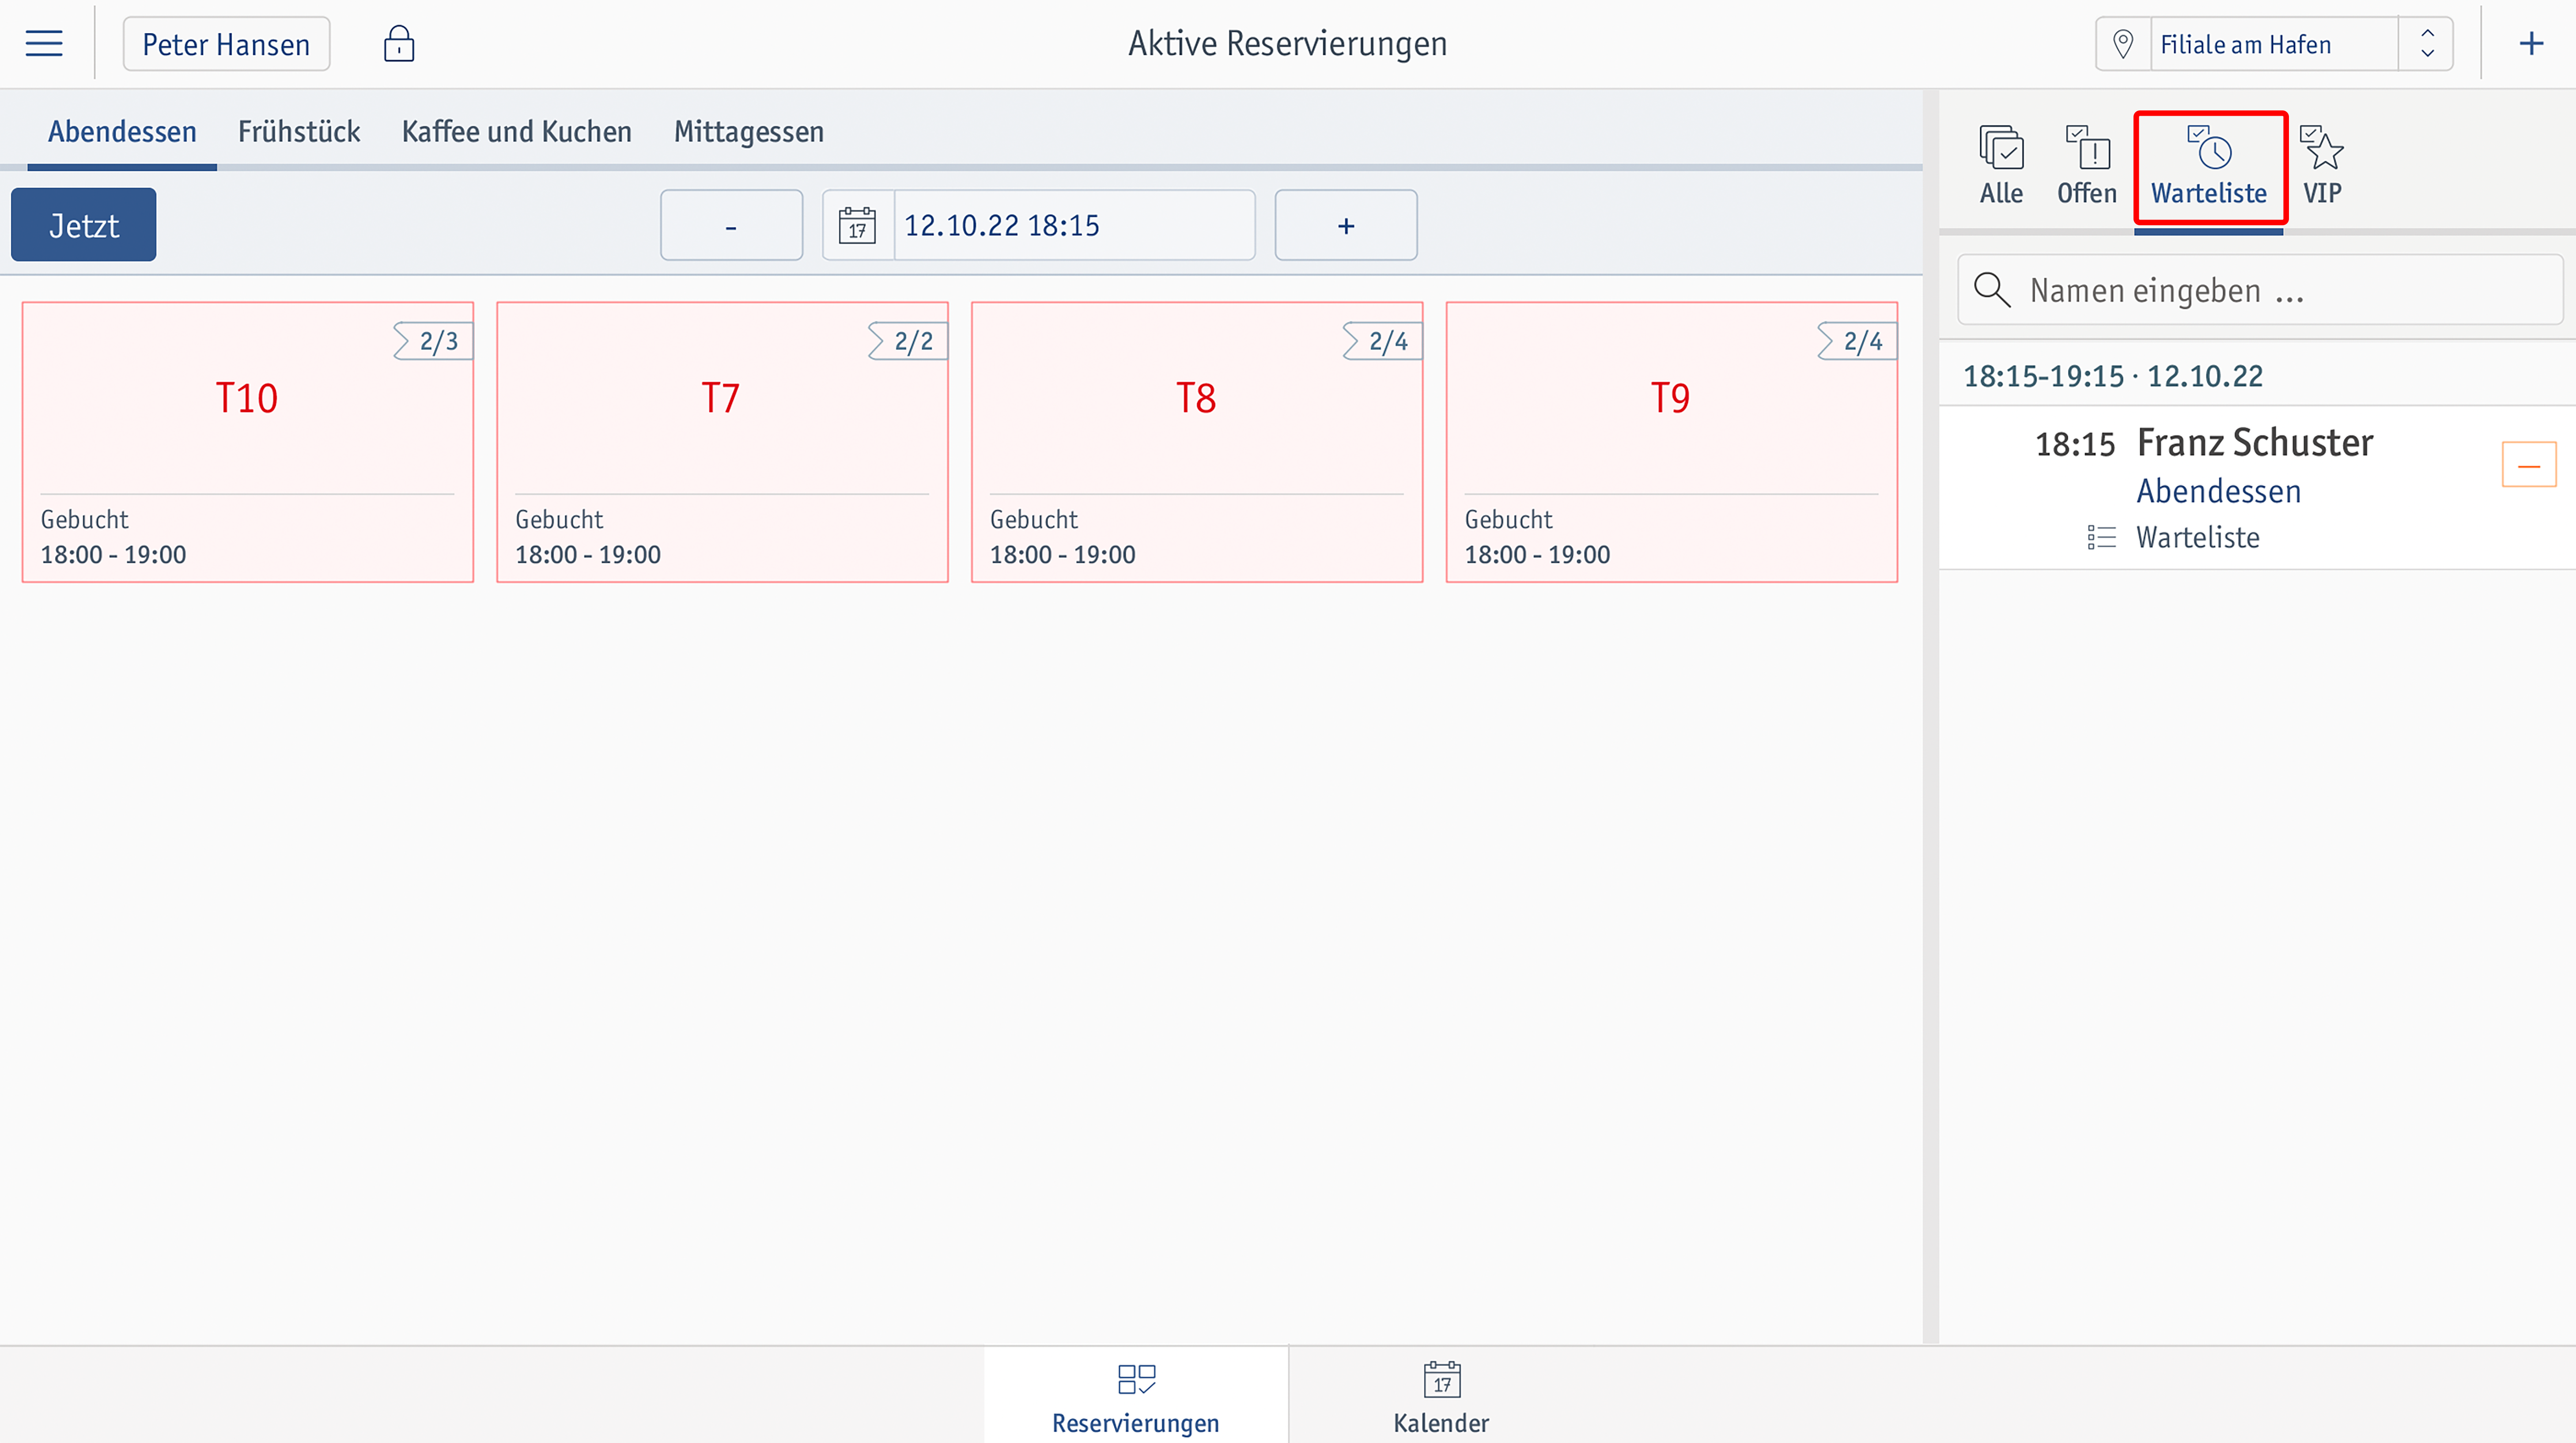The image size is (2576, 1443).
Task: Click the date field 12.10.22 18:15
Action: (x=1074, y=225)
